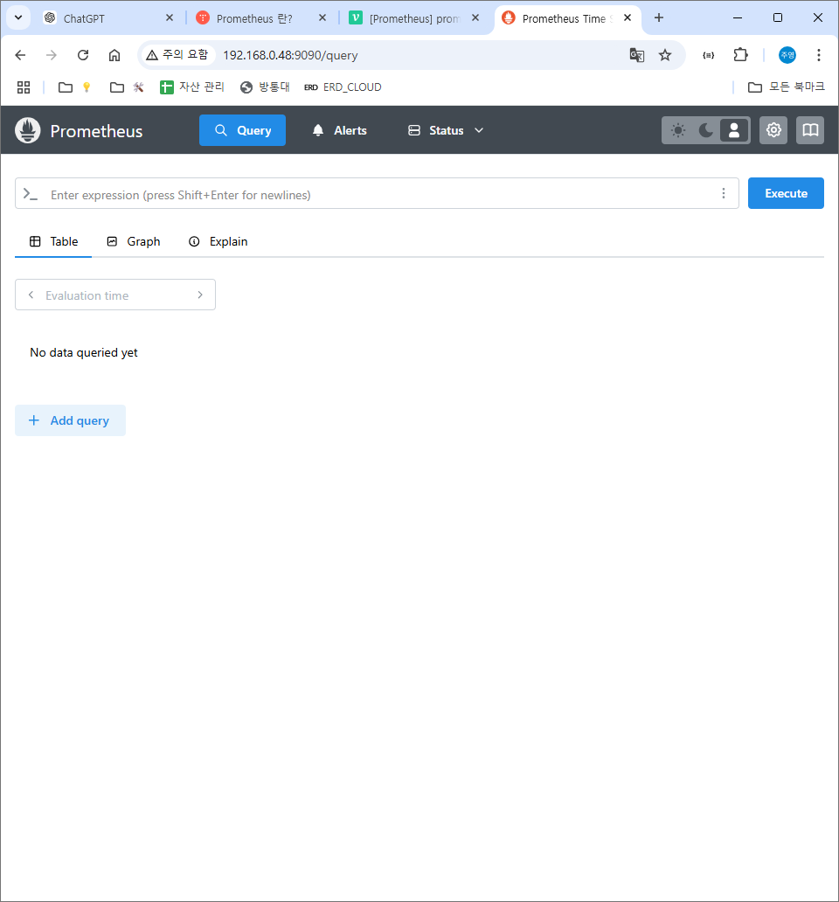839x902 pixels.
Task: Open the expression options three-dot menu
Action: pos(724,193)
